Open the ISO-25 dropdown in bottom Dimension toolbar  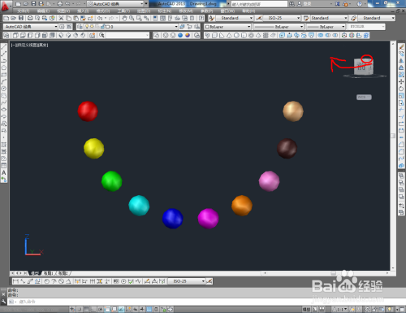[x=187, y=281]
